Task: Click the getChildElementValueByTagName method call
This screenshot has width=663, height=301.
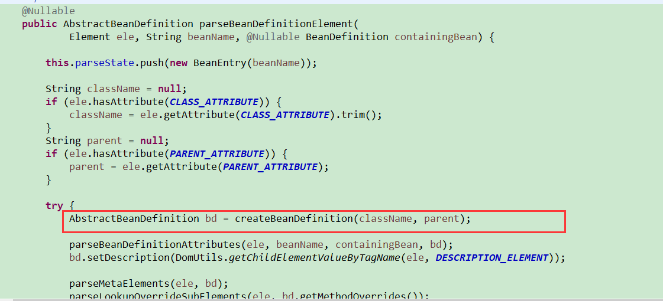Action: pos(315,257)
